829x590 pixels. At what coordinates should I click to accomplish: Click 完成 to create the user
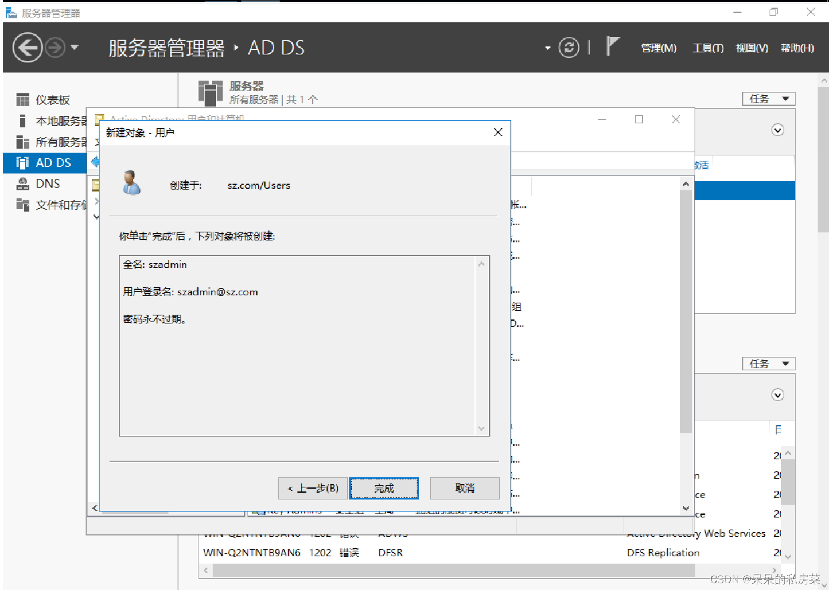(384, 488)
